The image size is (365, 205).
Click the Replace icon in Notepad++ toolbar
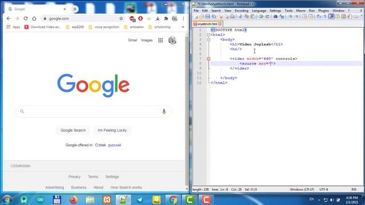tap(282, 17)
